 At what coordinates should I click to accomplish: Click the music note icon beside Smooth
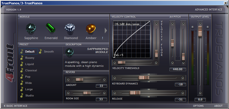pos(40,52)
